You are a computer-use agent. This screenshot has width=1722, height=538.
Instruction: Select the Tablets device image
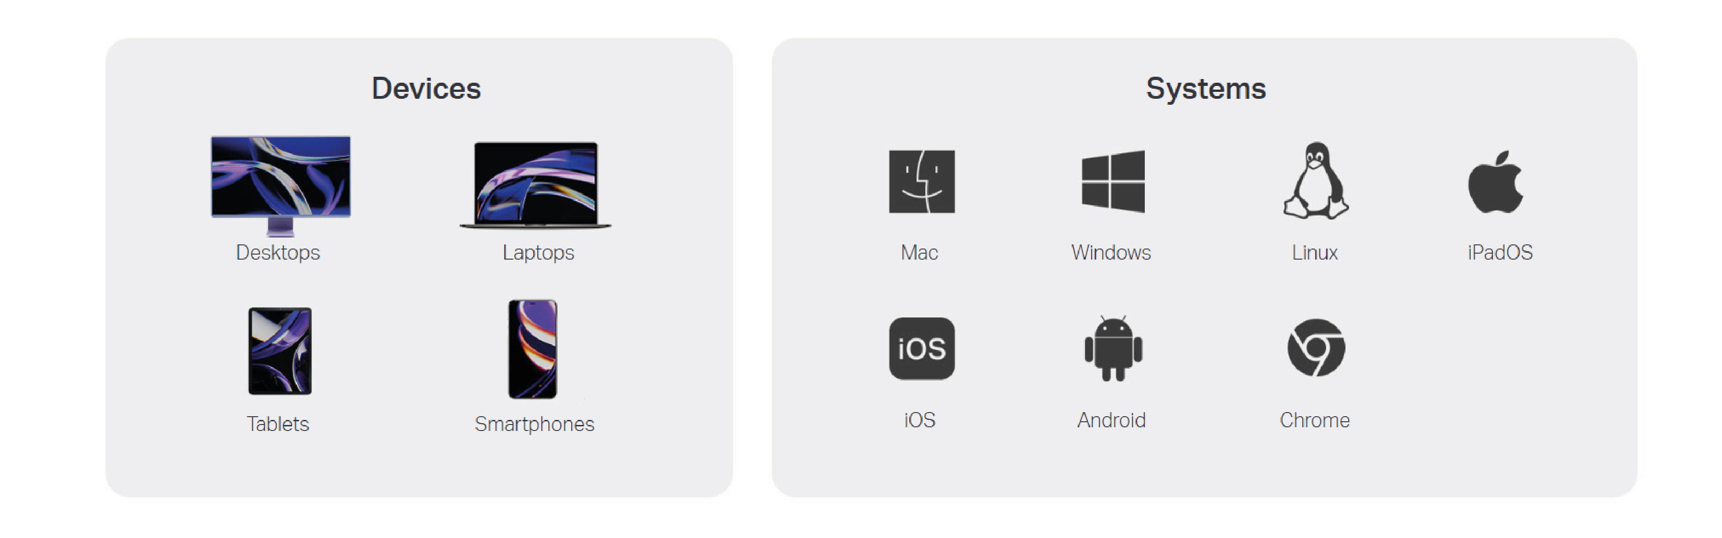tap(280, 351)
